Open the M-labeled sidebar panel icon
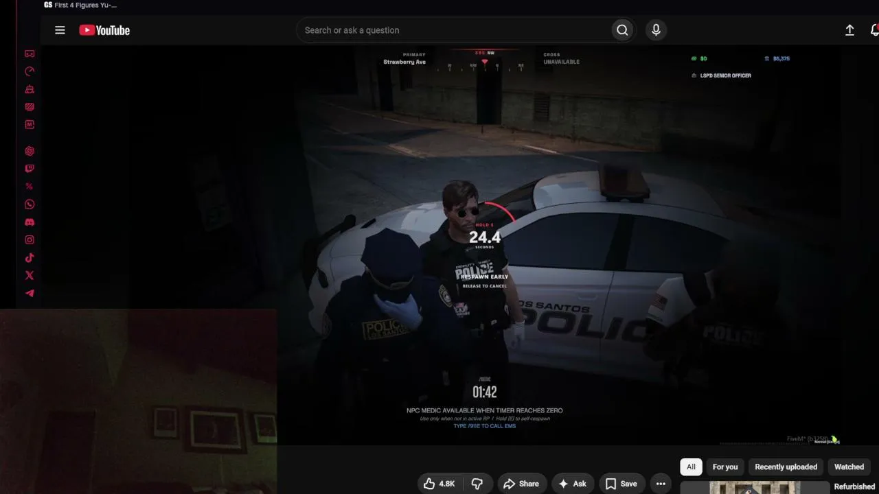Viewport: 879px width, 494px height. 30,125
